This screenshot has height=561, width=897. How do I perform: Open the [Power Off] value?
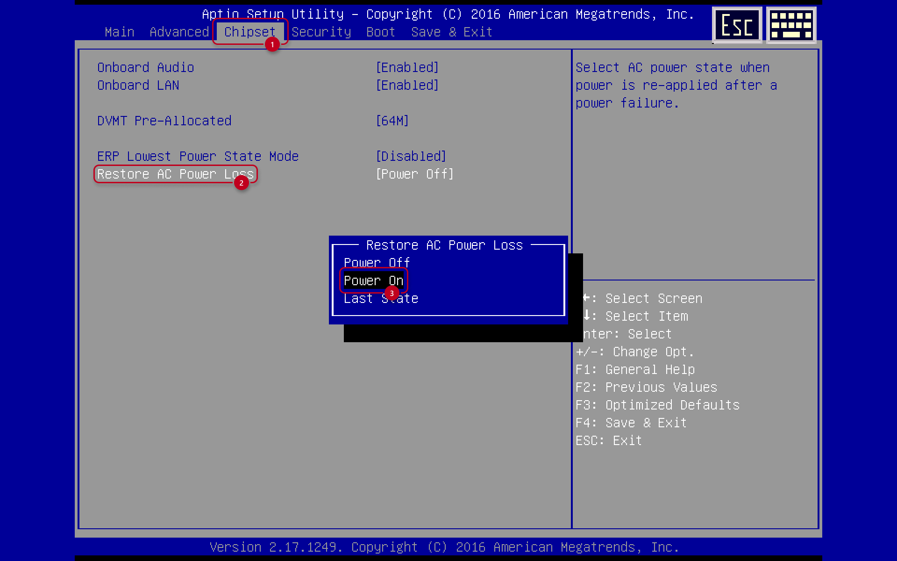pyautogui.click(x=415, y=174)
